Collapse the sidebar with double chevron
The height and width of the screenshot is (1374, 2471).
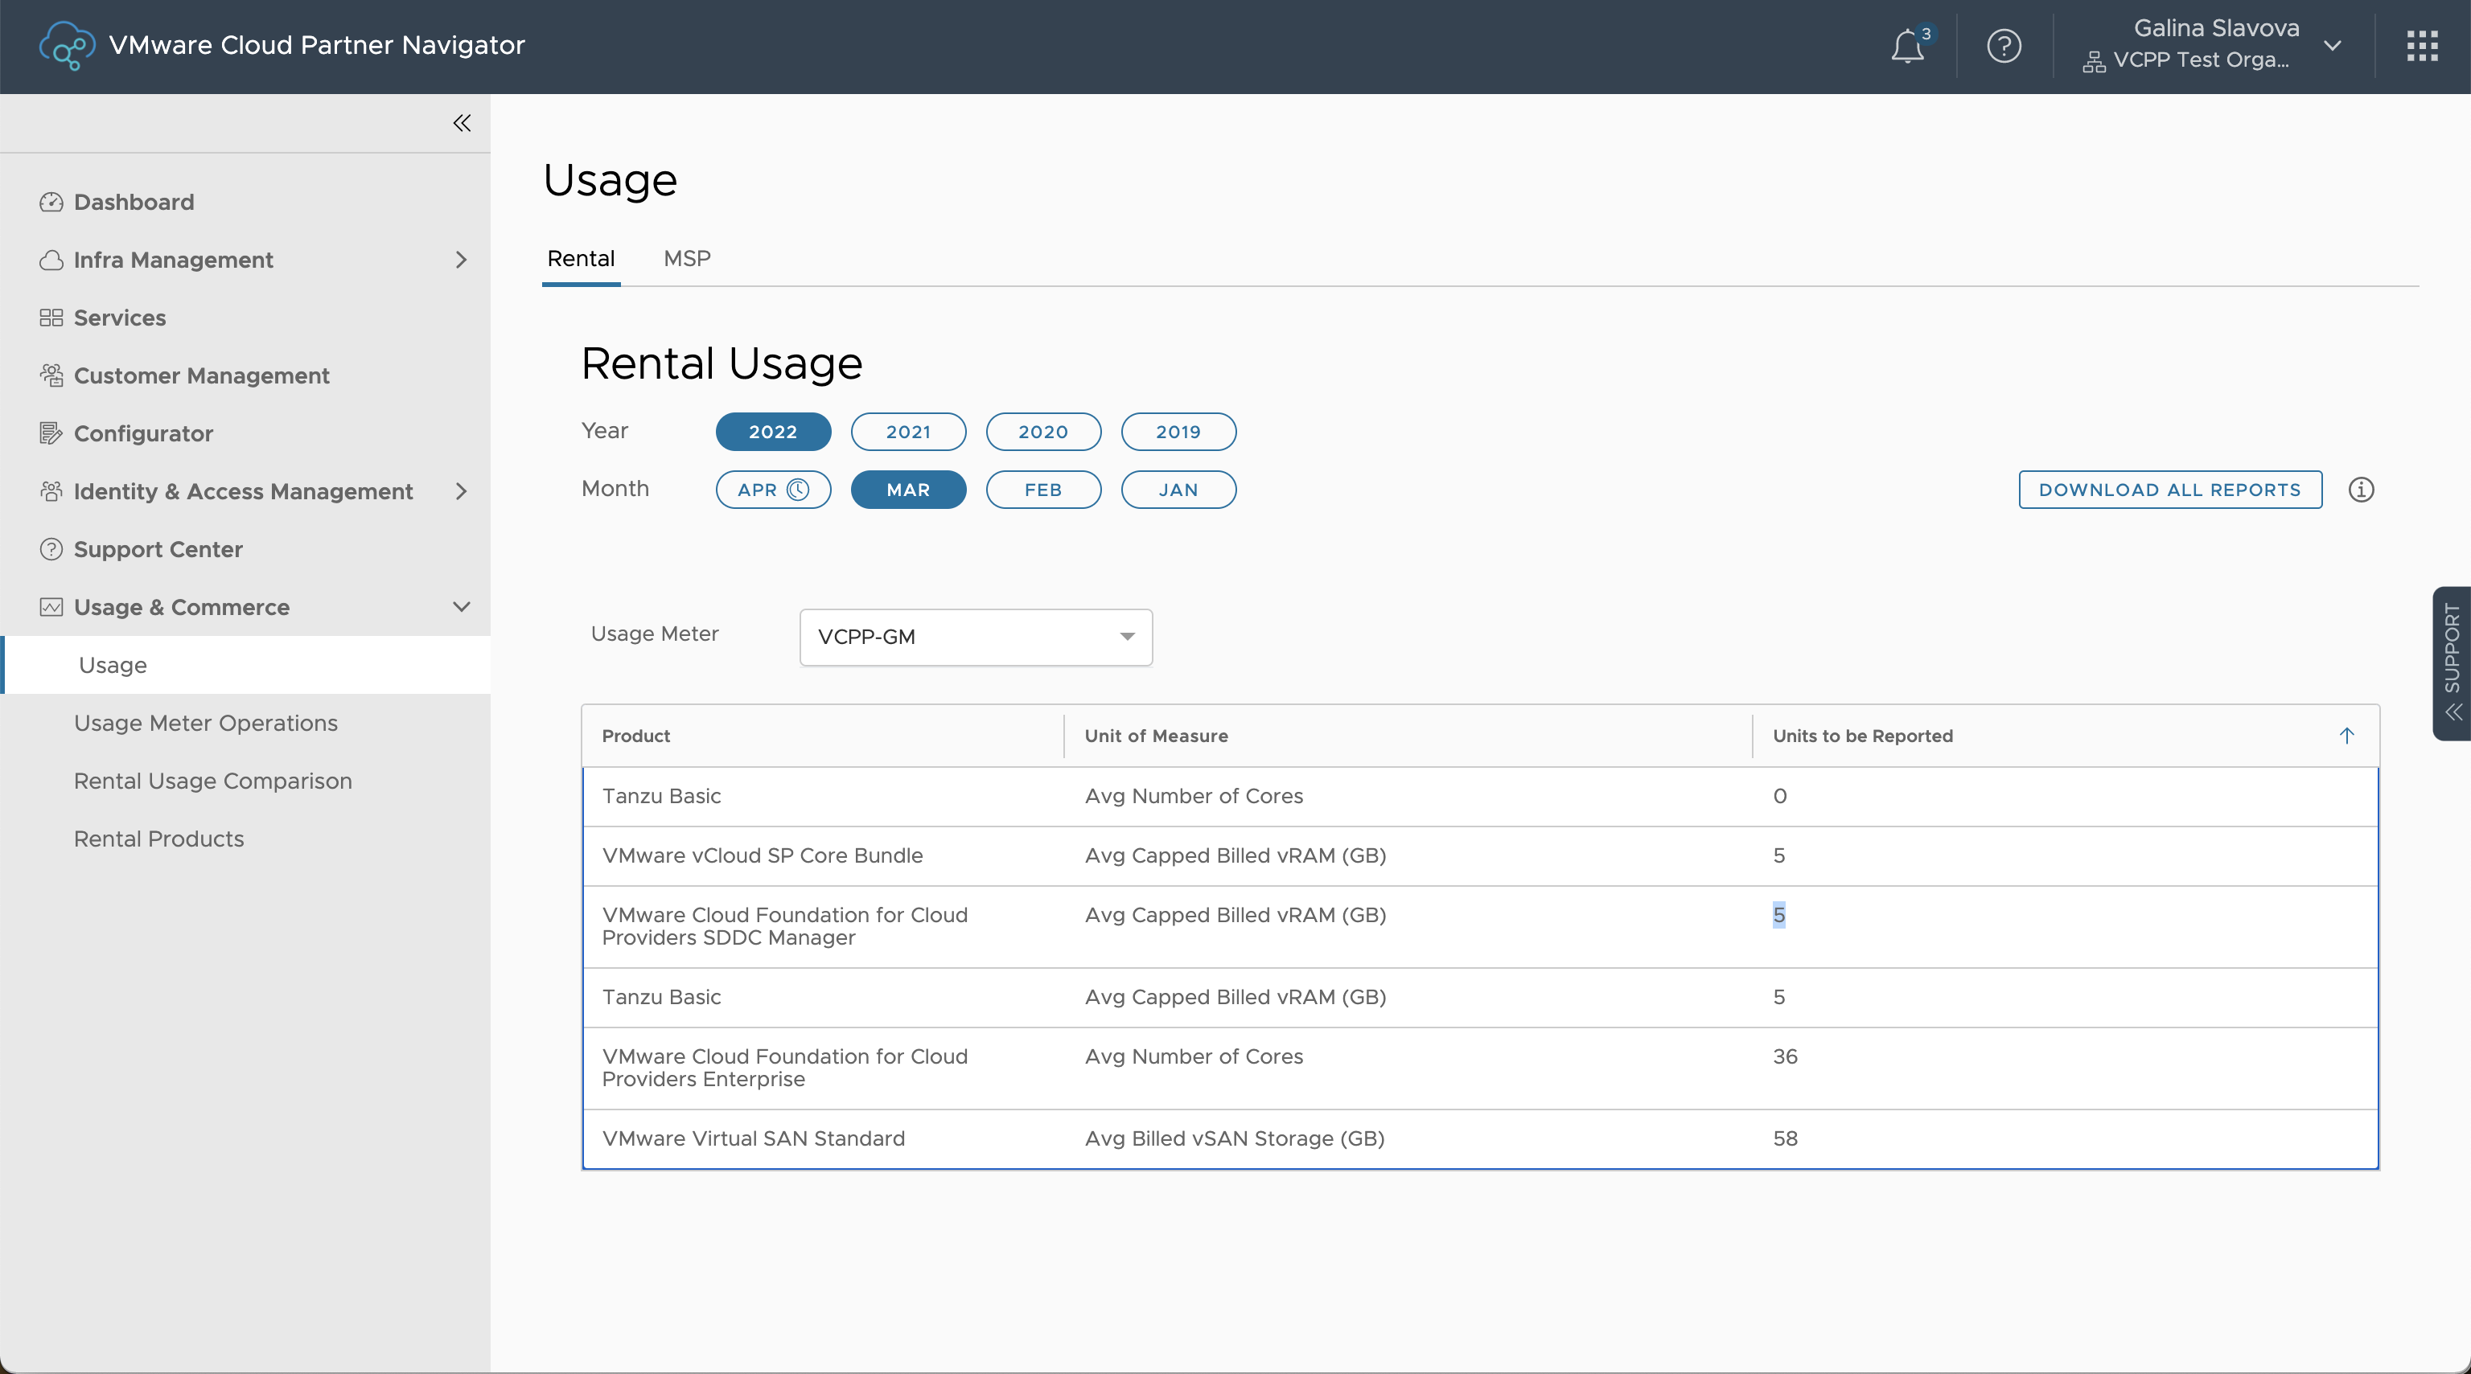coord(462,123)
